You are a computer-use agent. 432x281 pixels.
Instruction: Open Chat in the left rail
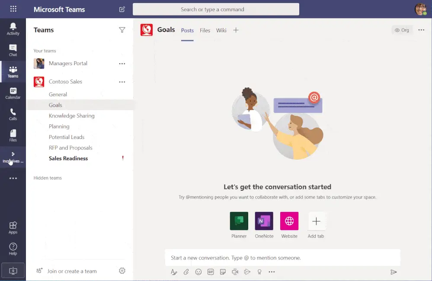(x=13, y=51)
